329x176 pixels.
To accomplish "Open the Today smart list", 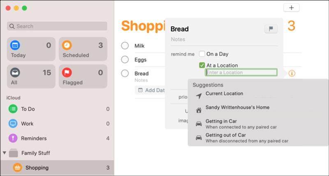I will point(31,49).
